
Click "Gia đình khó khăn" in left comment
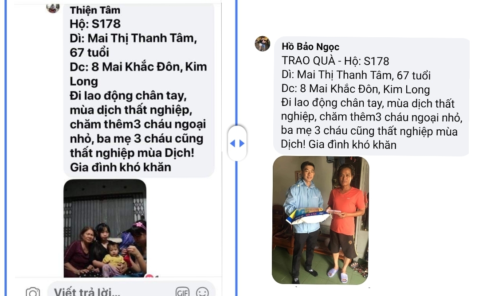pos(120,167)
